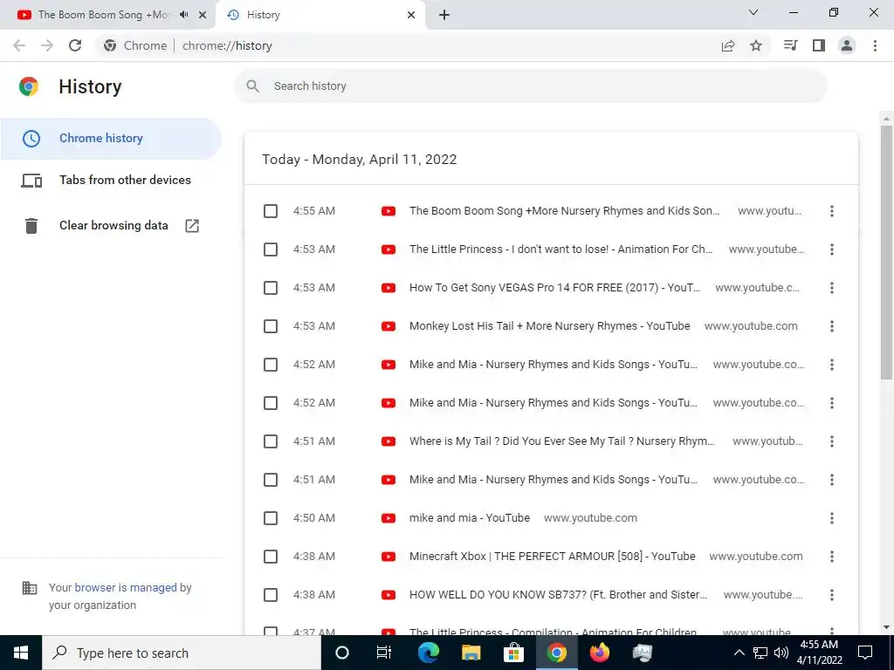The height and width of the screenshot is (670, 894).
Task: Click YouTube favicon of SB737 entry
Action: click(x=389, y=595)
